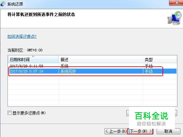This screenshot has width=183, height=137.
Task: Enable the 显示更多还原点 checkbox
Action: (9, 113)
